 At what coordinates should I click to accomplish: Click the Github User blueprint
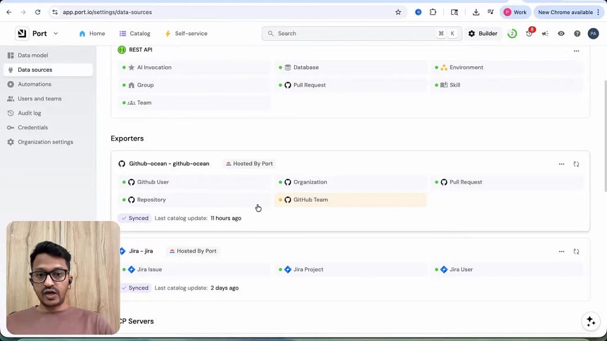tap(194, 182)
